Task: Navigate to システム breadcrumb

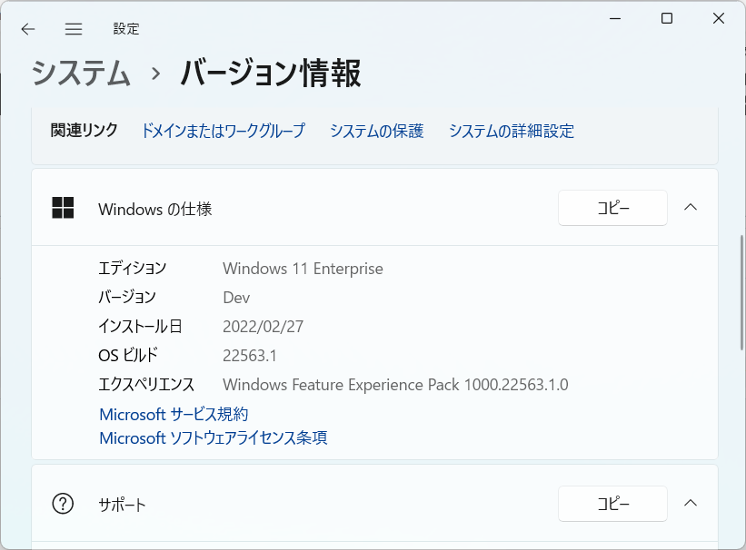Action: (x=81, y=74)
